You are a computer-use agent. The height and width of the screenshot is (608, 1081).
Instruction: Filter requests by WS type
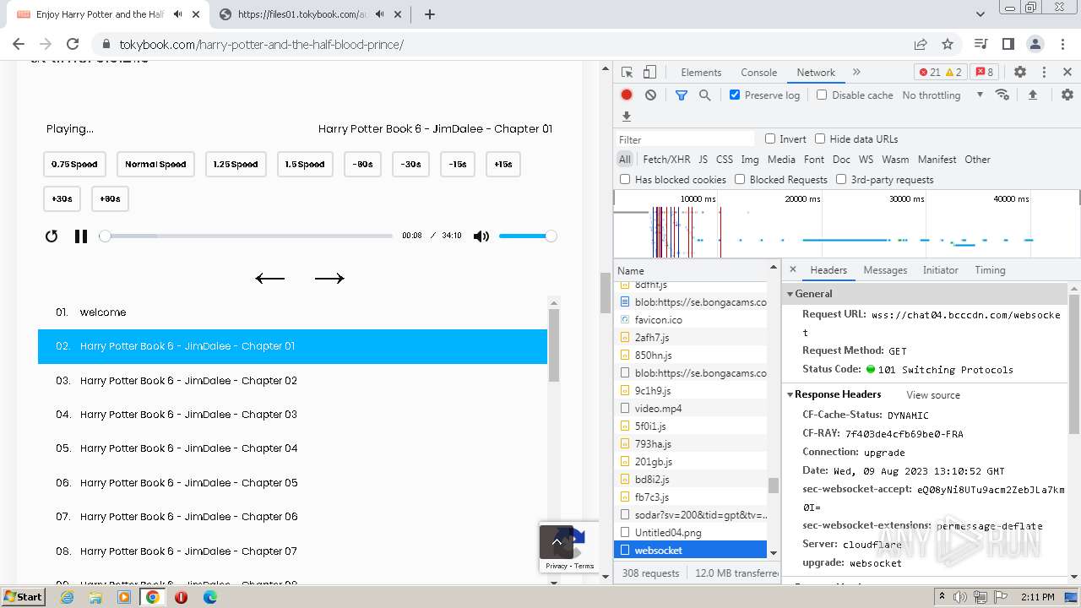click(x=866, y=160)
